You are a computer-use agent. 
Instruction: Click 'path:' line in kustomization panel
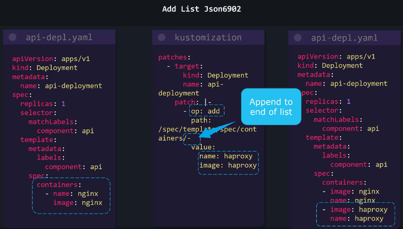tap(201, 120)
